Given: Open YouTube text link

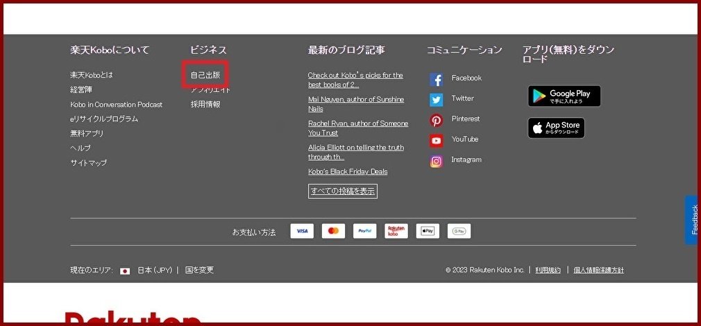Looking at the screenshot, I should (x=465, y=139).
